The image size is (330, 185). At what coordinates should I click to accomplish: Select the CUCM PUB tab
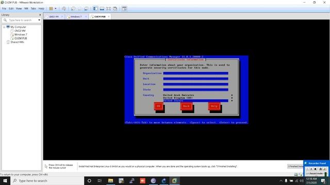100,16
